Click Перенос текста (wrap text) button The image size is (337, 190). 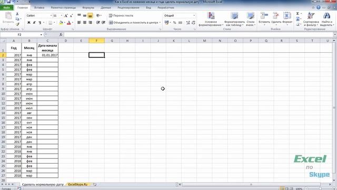coord(121,15)
